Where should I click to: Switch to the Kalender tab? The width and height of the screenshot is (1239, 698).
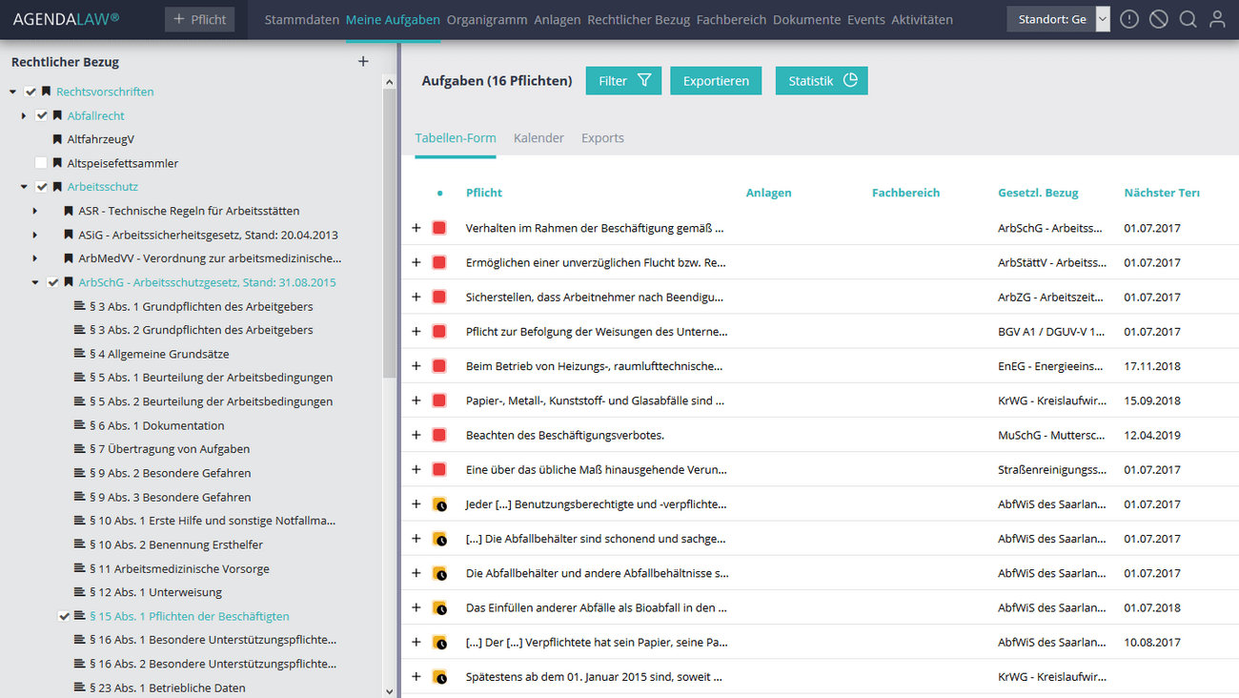(538, 137)
